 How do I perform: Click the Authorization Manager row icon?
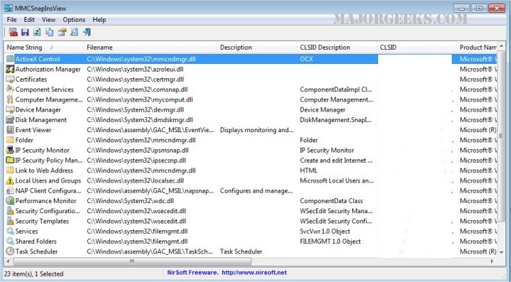click(x=10, y=69)
